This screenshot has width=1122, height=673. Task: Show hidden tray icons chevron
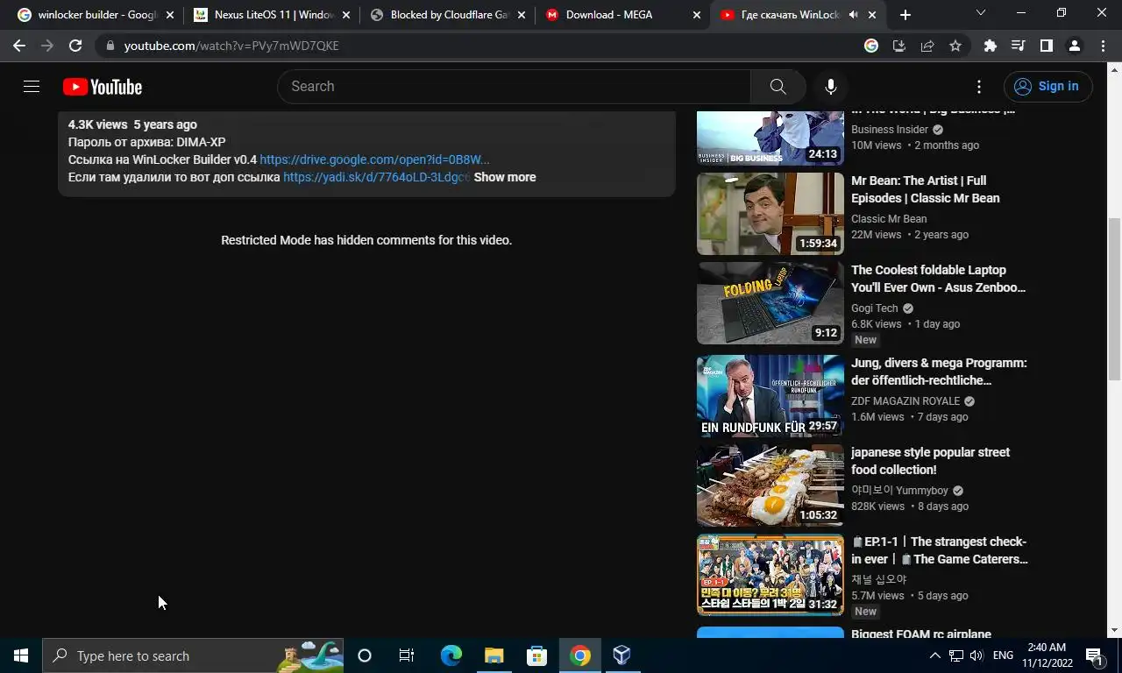click(934, 655)
